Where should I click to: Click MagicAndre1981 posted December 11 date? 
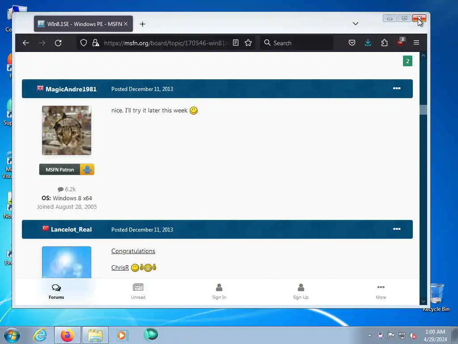click(142, 89)
